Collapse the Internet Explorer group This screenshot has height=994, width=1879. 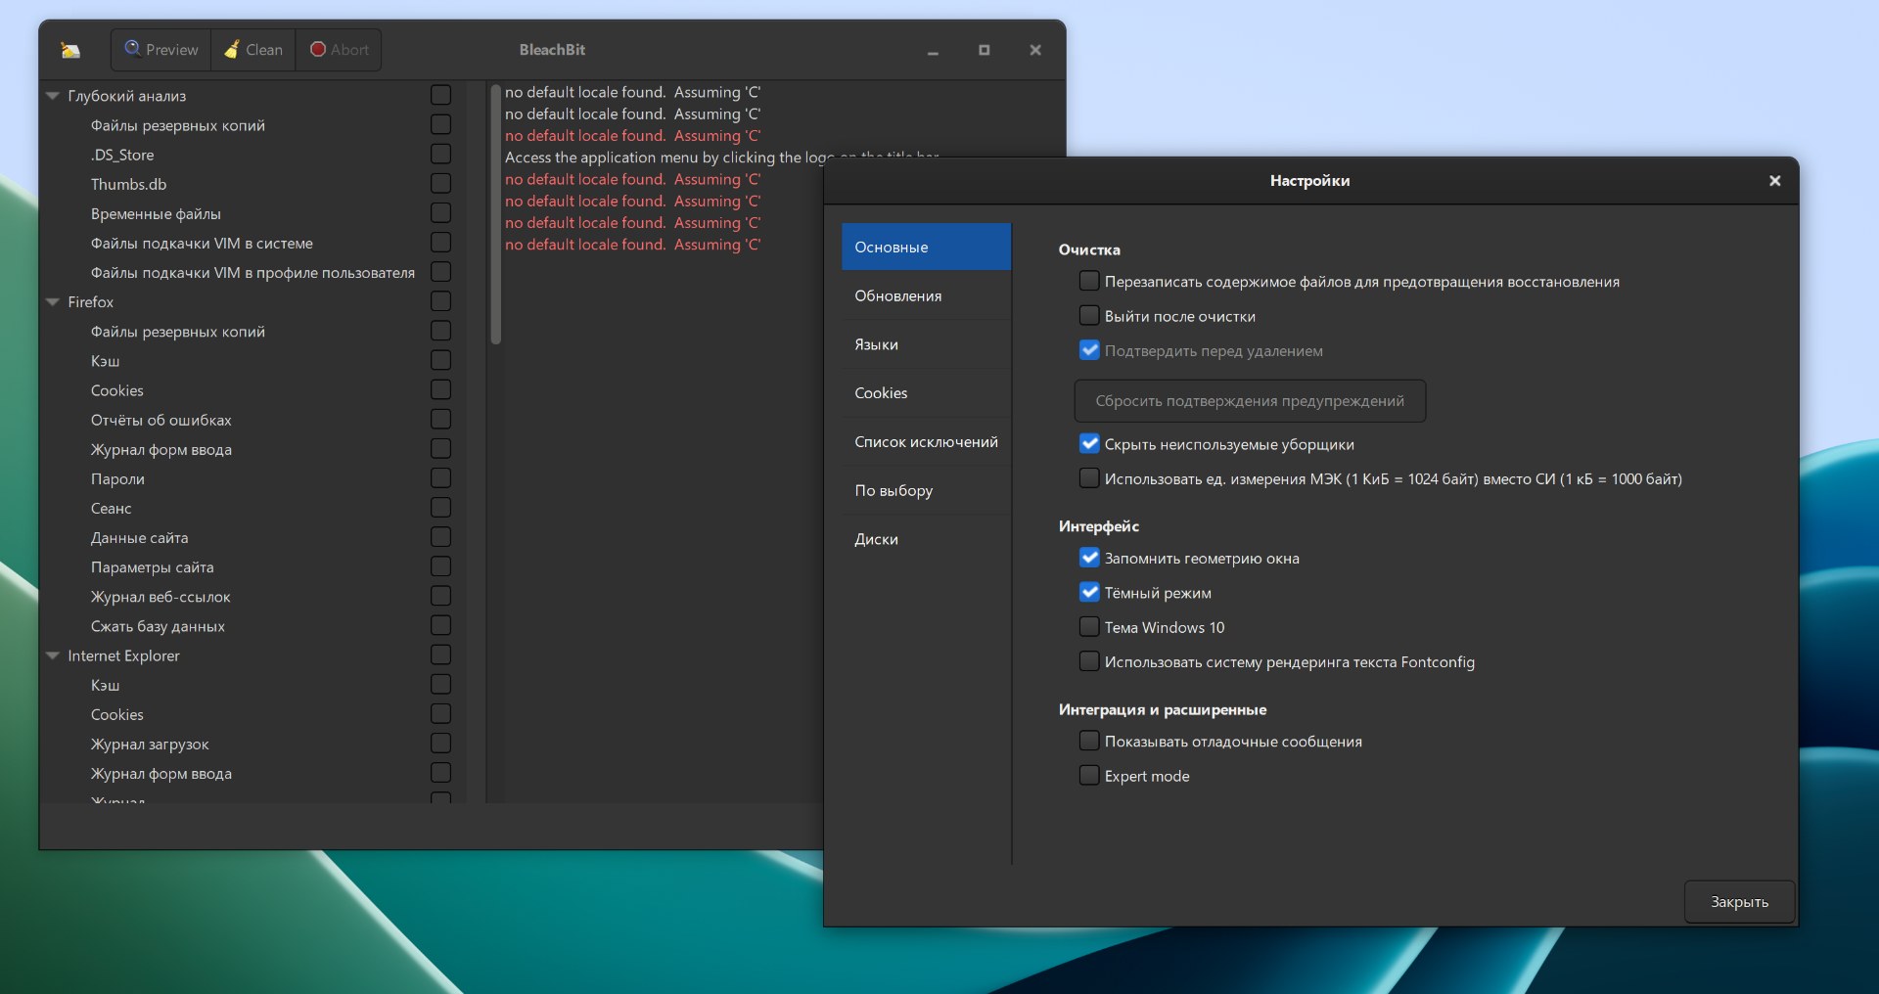point(53,655)
